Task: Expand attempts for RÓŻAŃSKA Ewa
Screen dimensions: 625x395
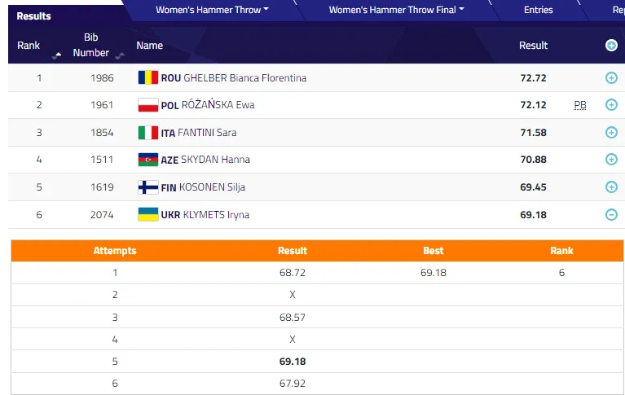Action: click(611, 105)
